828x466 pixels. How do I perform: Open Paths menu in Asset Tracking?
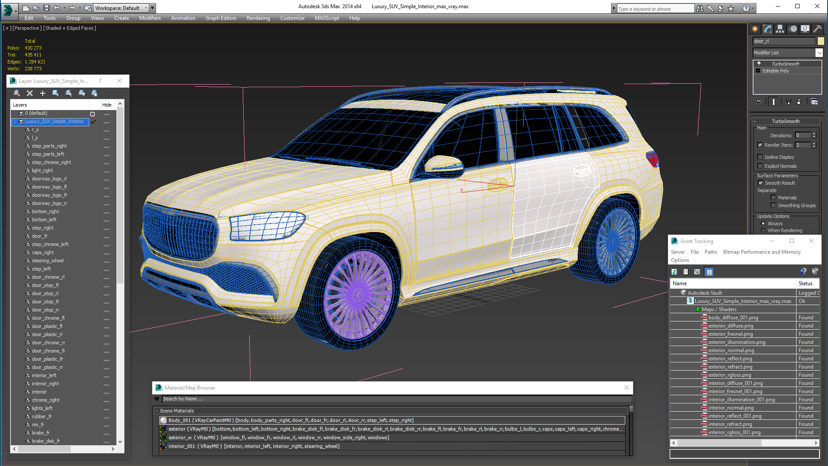(711, 252)
